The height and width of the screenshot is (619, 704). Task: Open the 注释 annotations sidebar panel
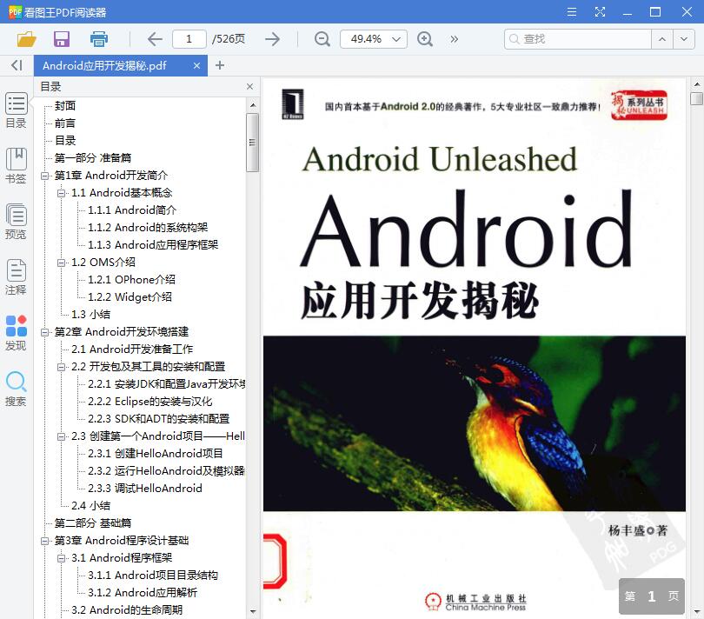coord(17,277)
